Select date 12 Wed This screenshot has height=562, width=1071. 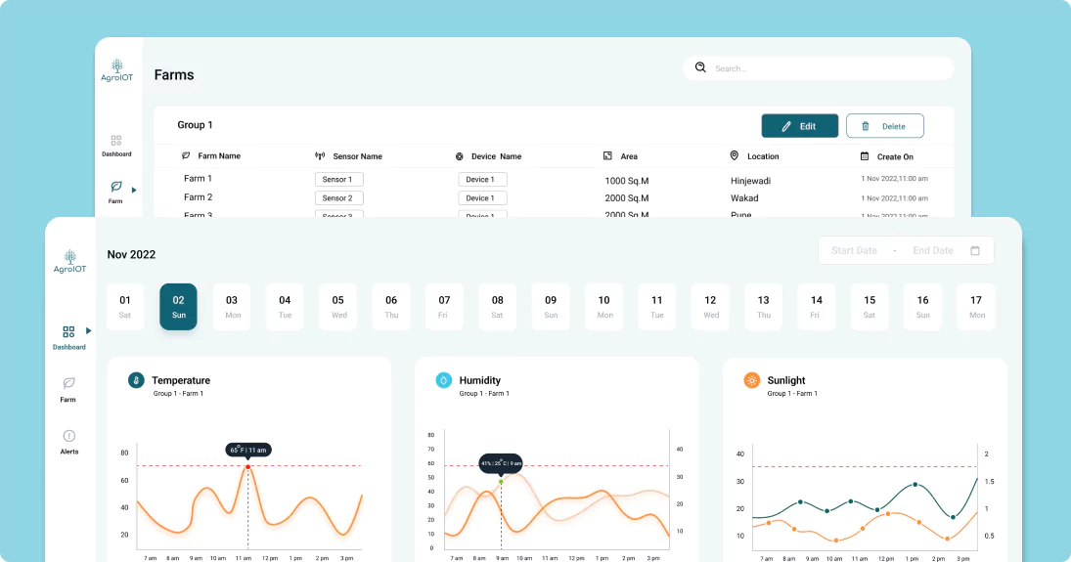(x=710, y=307)
